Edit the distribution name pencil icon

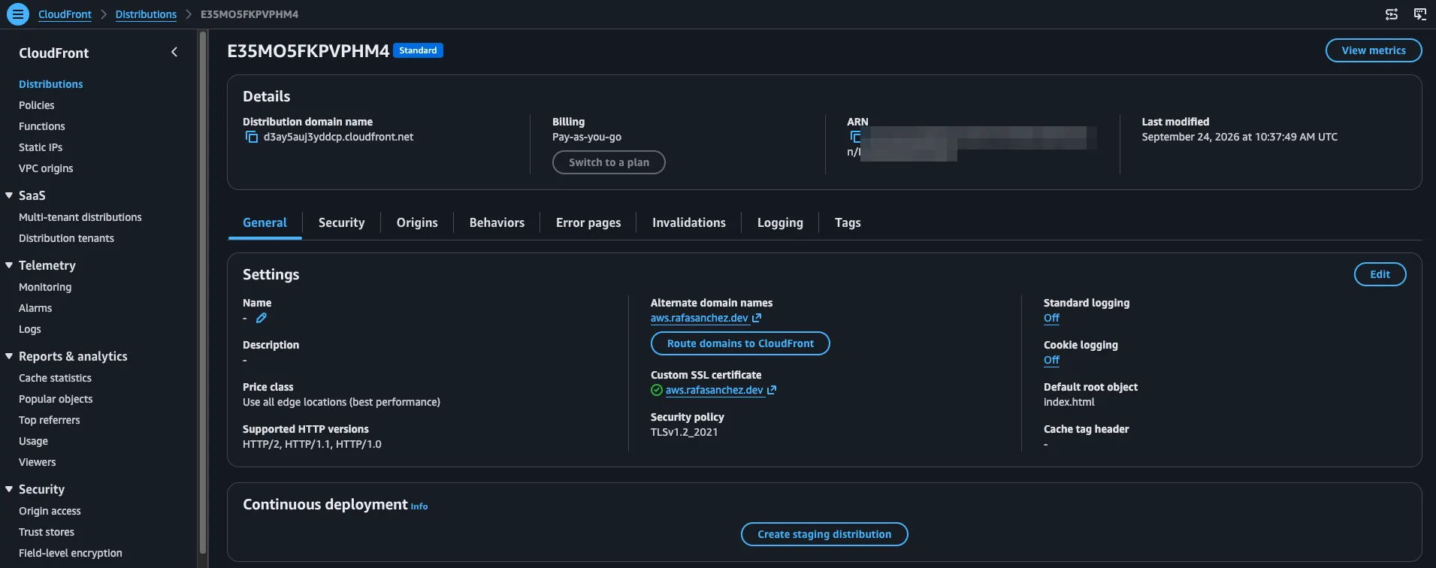pos(262,318)
